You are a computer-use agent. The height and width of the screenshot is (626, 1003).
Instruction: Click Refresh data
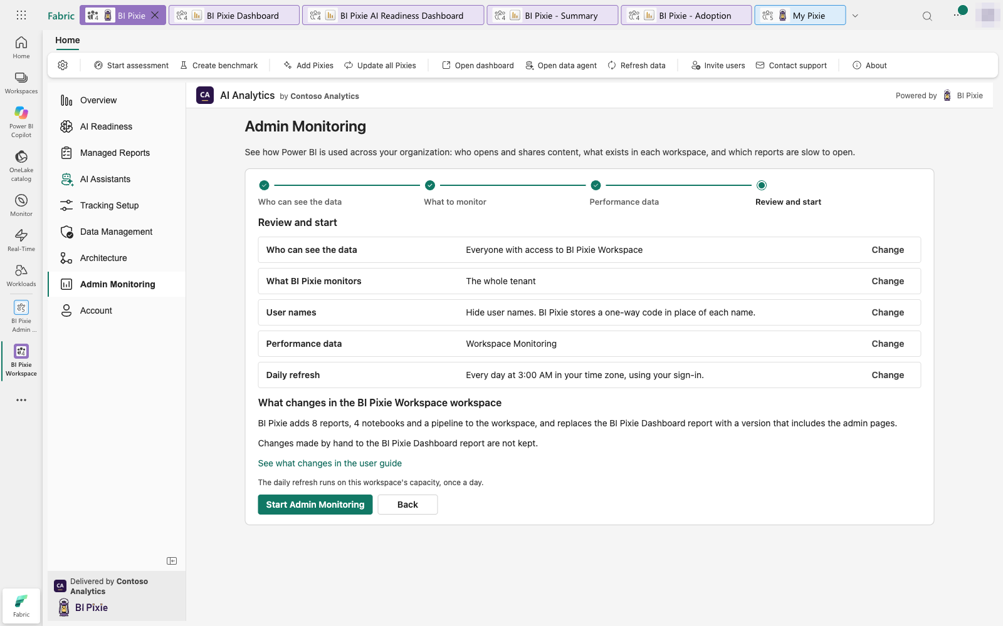pos(636,65)
